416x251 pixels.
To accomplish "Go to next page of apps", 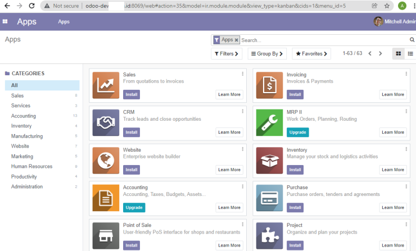I will pos(380,53).
